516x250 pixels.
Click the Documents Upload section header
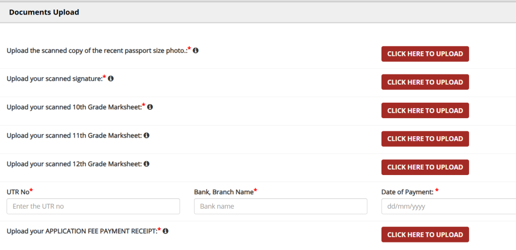[44, 12]
